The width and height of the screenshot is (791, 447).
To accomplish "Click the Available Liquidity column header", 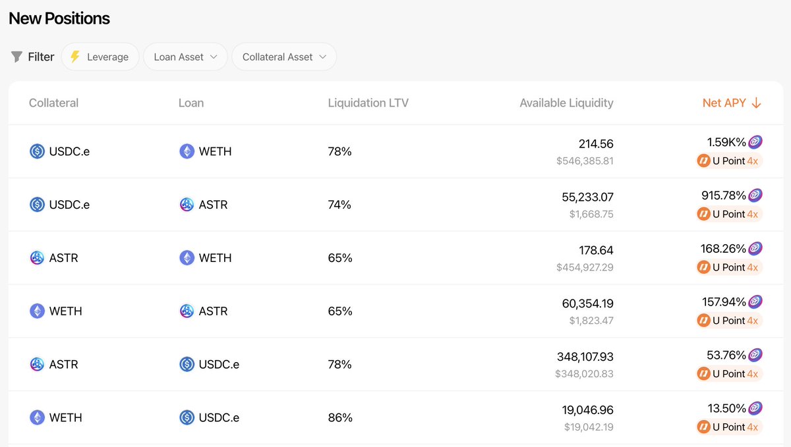I will tap(566, 103).
